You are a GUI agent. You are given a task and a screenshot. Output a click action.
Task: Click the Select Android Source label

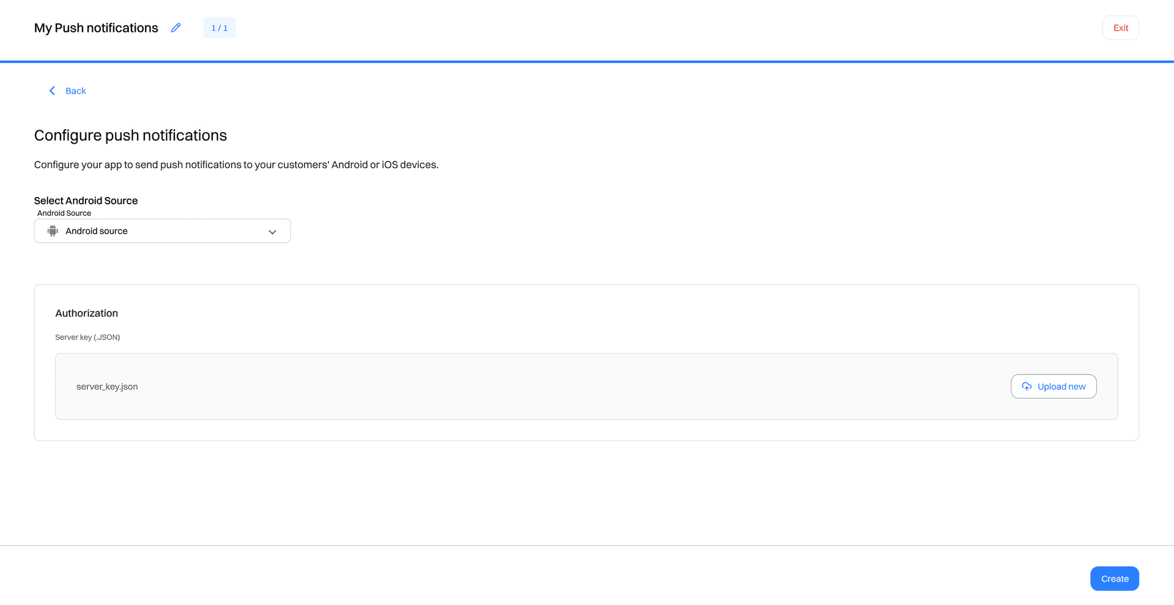[x=86, y=201]
